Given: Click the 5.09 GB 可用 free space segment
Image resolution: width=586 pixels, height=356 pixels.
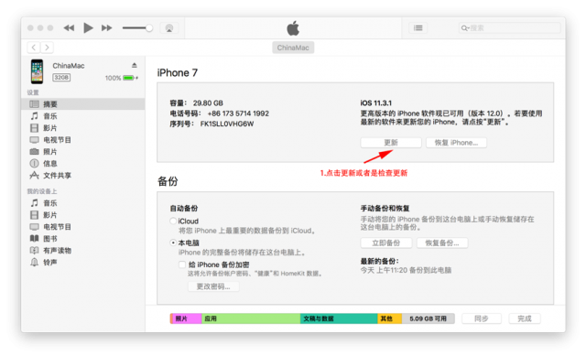Looking at the screenshot, I should pos(429,318).
